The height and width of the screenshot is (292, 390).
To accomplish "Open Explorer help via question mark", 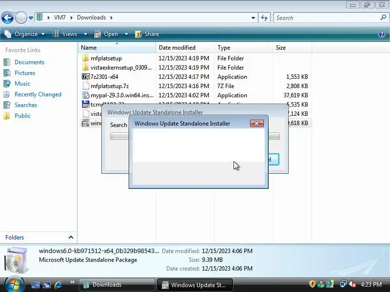I will [382, 34].
